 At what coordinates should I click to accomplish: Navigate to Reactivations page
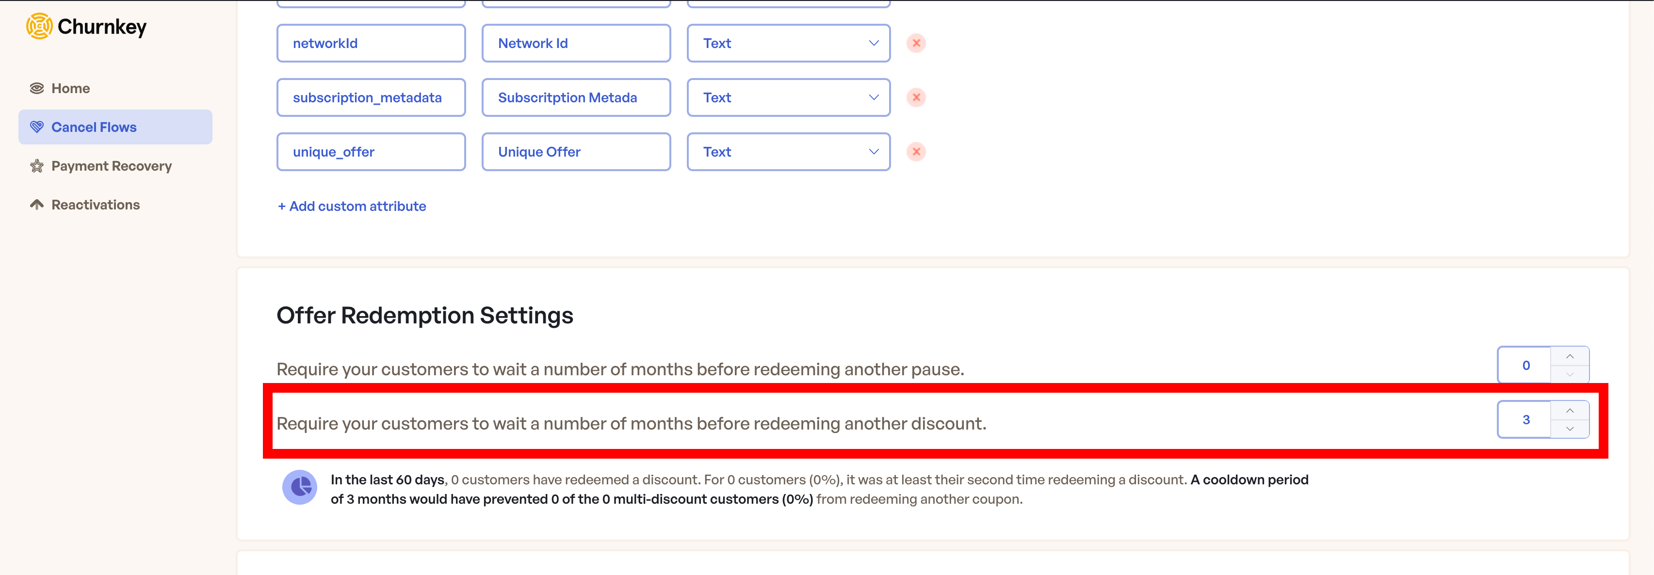click(95, 205)
